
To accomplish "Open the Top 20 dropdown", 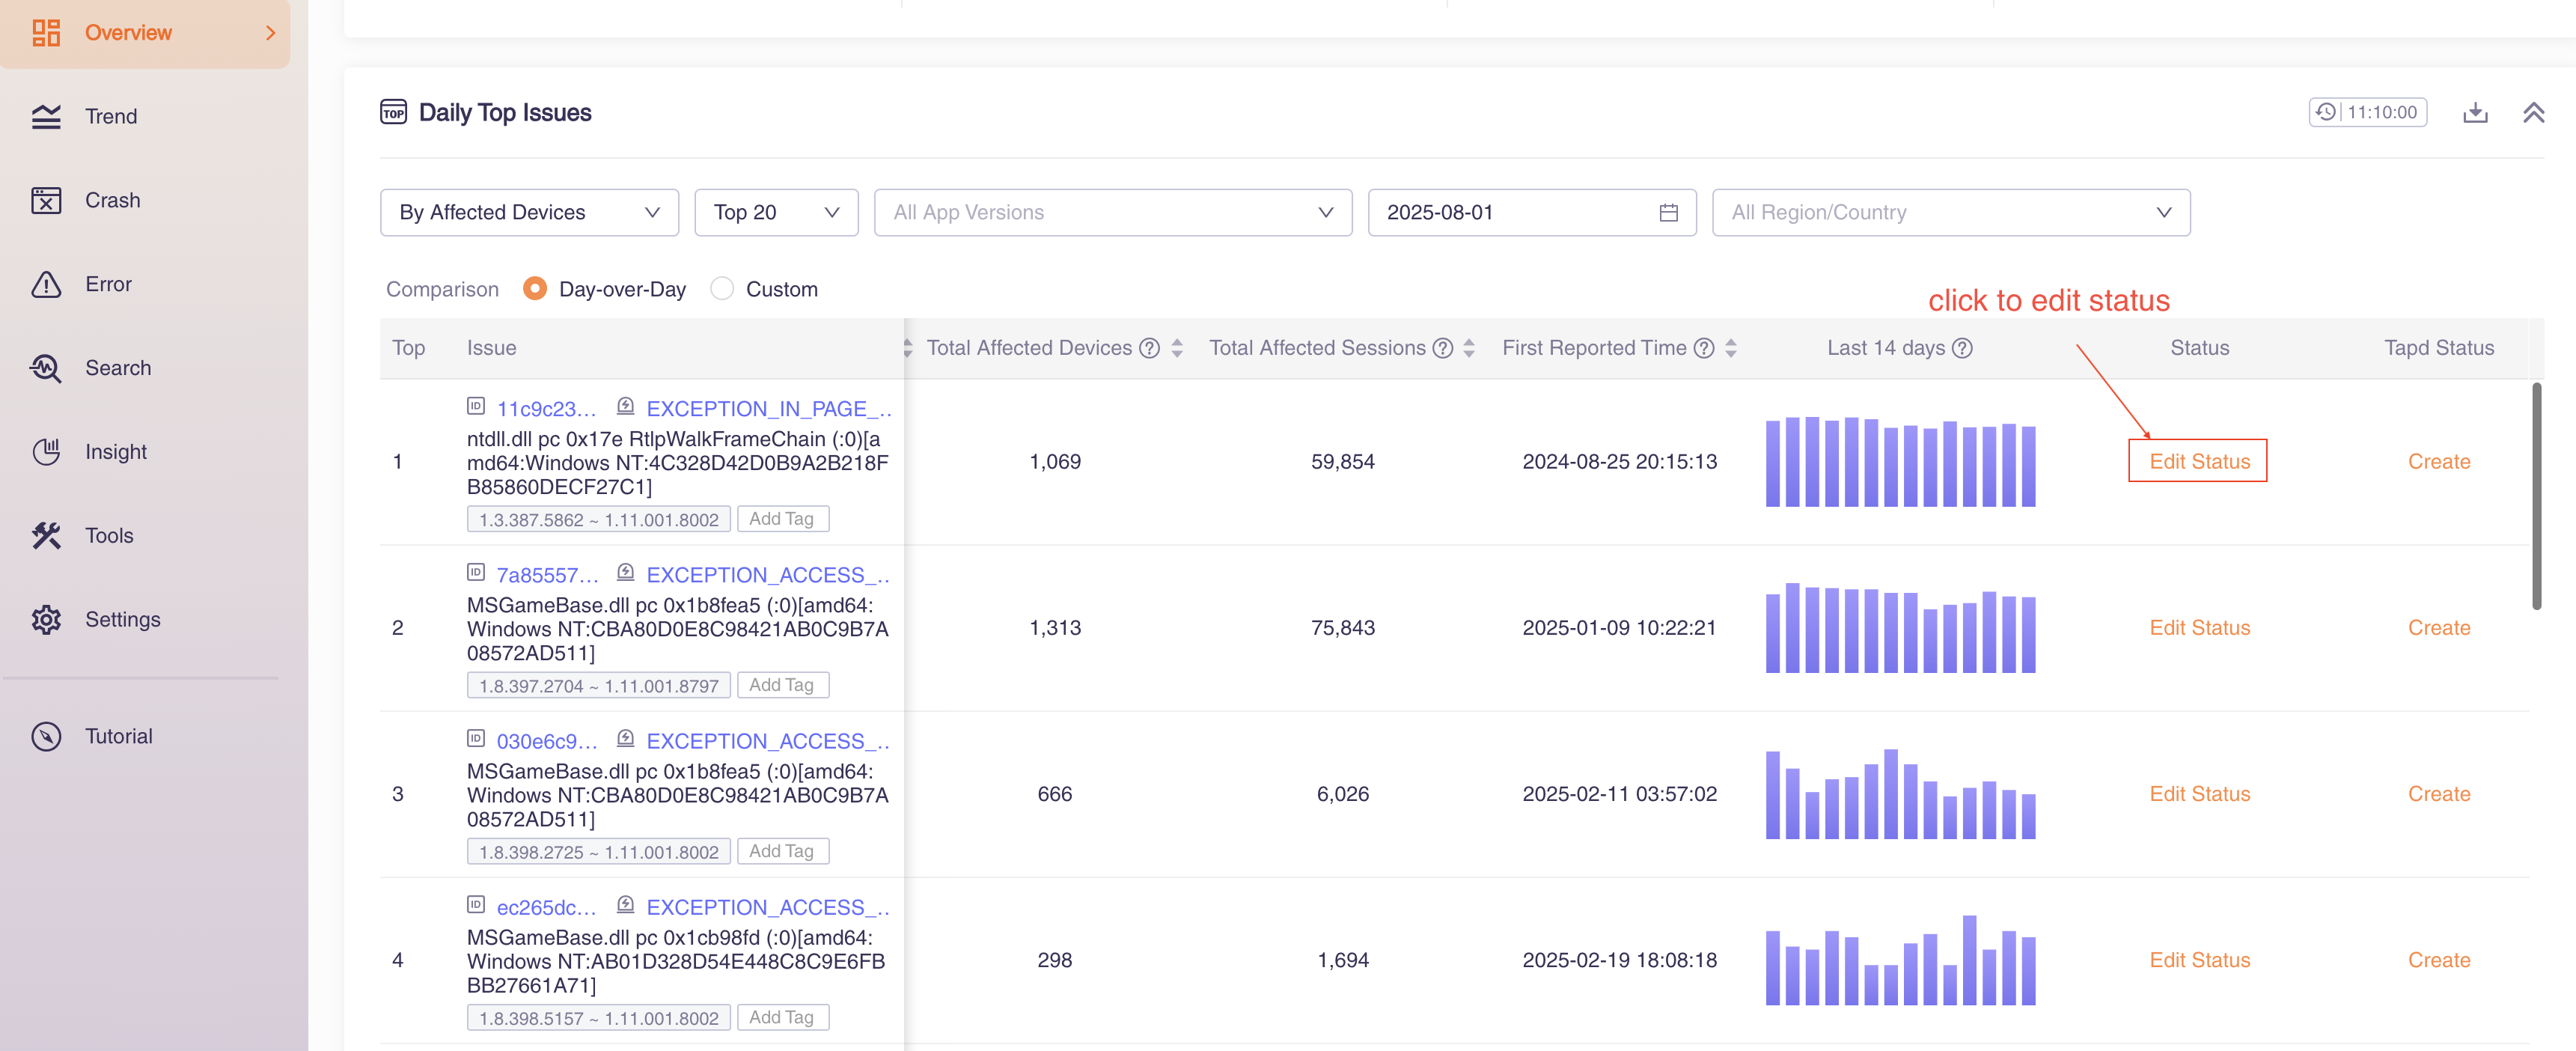I will click(x=776, y=212).
